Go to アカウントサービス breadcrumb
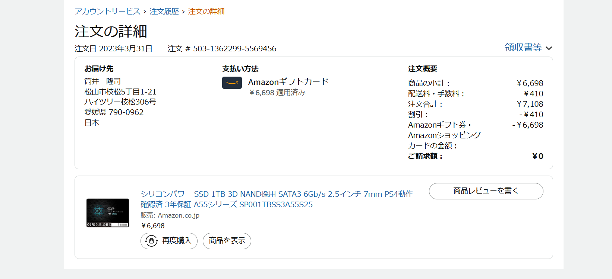This screenshot has height=279, width=612. 107,12
